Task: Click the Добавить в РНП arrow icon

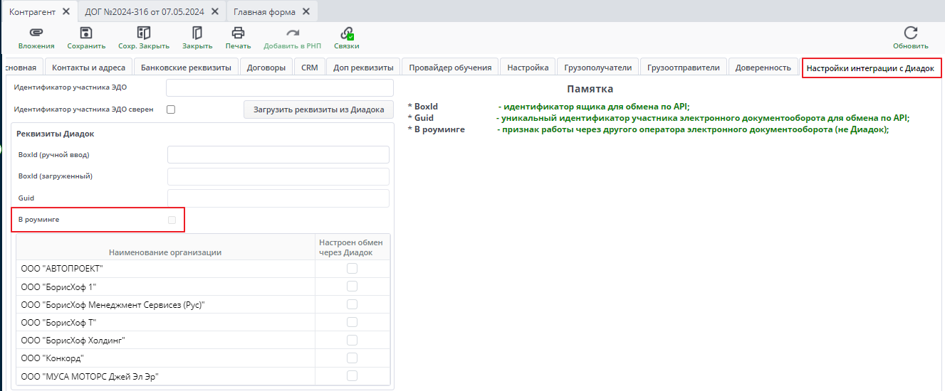Action: pos(293,33)
